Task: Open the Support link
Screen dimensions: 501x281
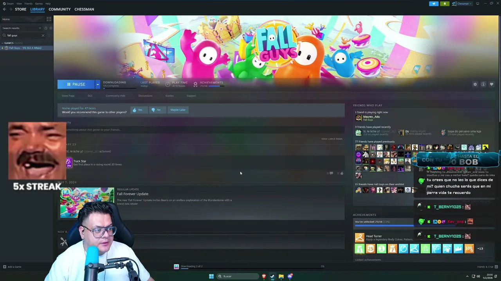Action: [191, 96]
